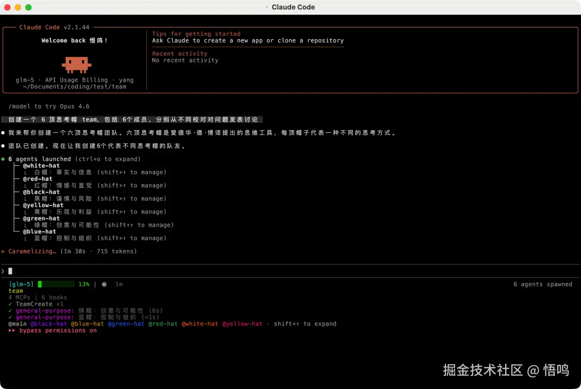Click the green 13% context usage bar

click(56, 284)
